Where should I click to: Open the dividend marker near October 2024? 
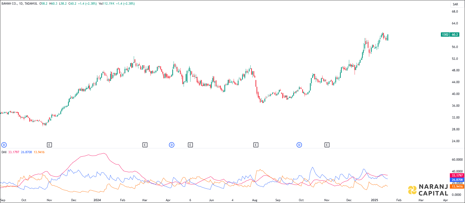point(299,145)
